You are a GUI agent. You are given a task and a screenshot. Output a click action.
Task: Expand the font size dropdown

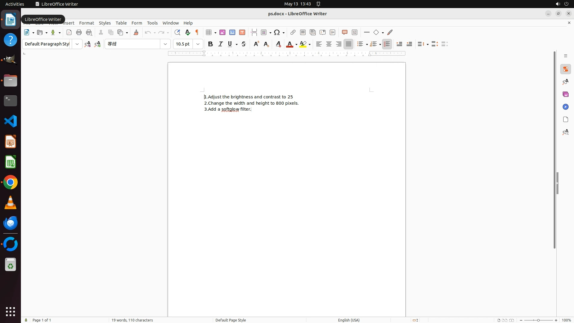(x=198, y=44)
